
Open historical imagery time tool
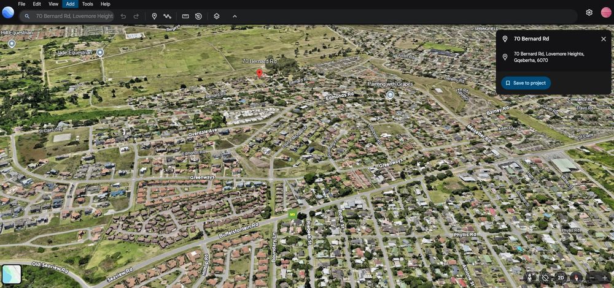tap(198, 16)
